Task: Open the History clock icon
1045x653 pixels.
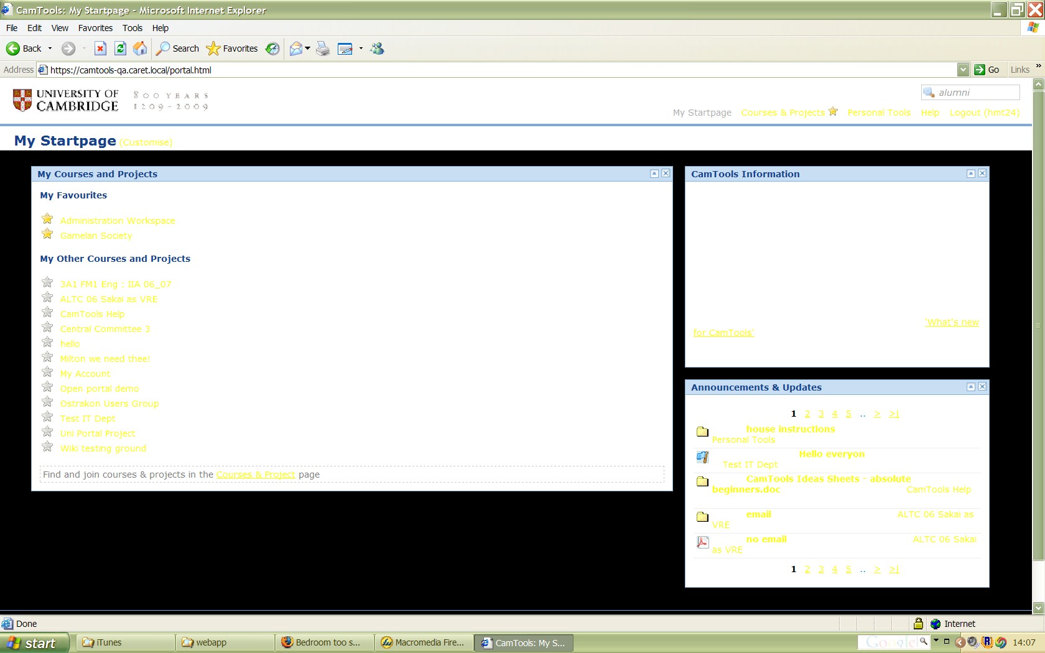Action: point(272,49)
